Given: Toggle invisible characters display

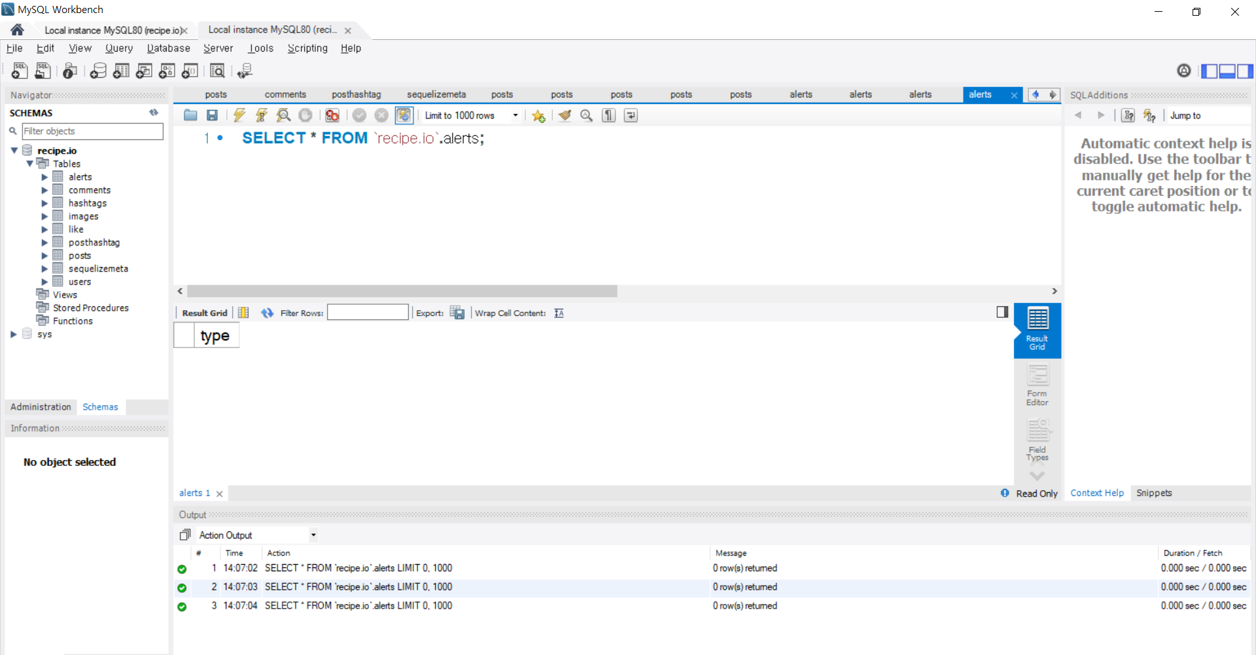Looking at the screenshot, I should pyautogui.click(x=609, y=116).
